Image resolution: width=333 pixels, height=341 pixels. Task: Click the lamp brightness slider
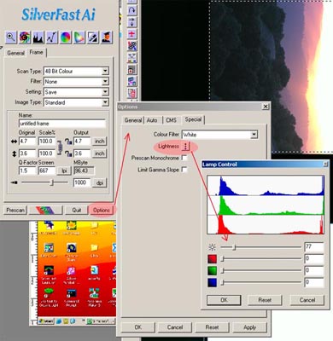tap(261, 247)
